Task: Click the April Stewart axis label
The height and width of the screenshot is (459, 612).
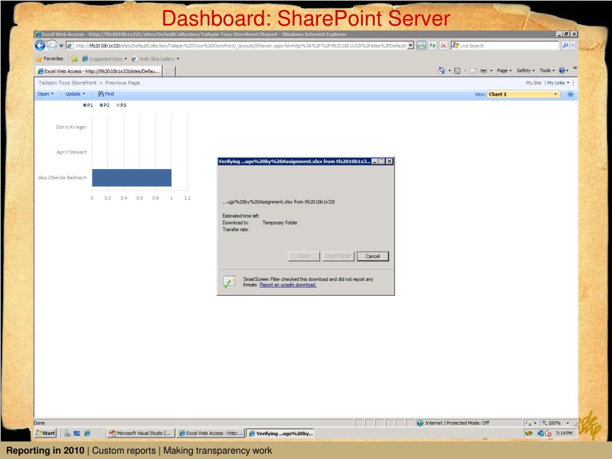Action: [72, 152]
